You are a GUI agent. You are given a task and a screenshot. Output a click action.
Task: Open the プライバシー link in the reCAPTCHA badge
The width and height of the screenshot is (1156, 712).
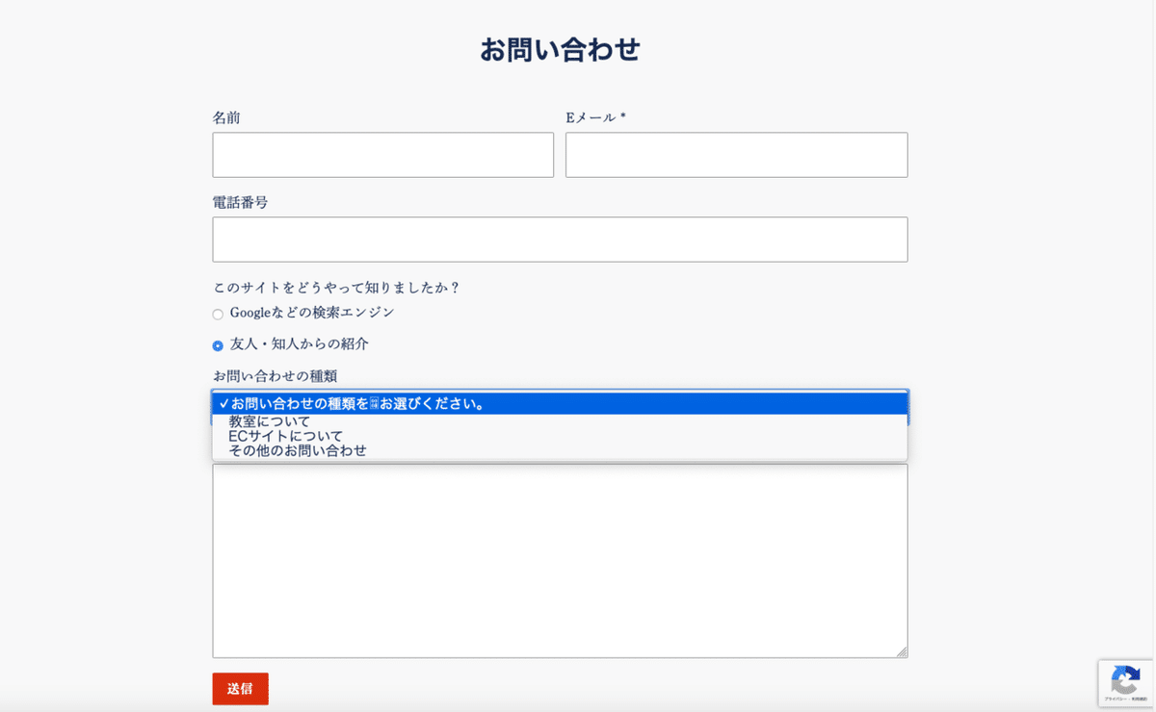click(x=1114, y=699)
